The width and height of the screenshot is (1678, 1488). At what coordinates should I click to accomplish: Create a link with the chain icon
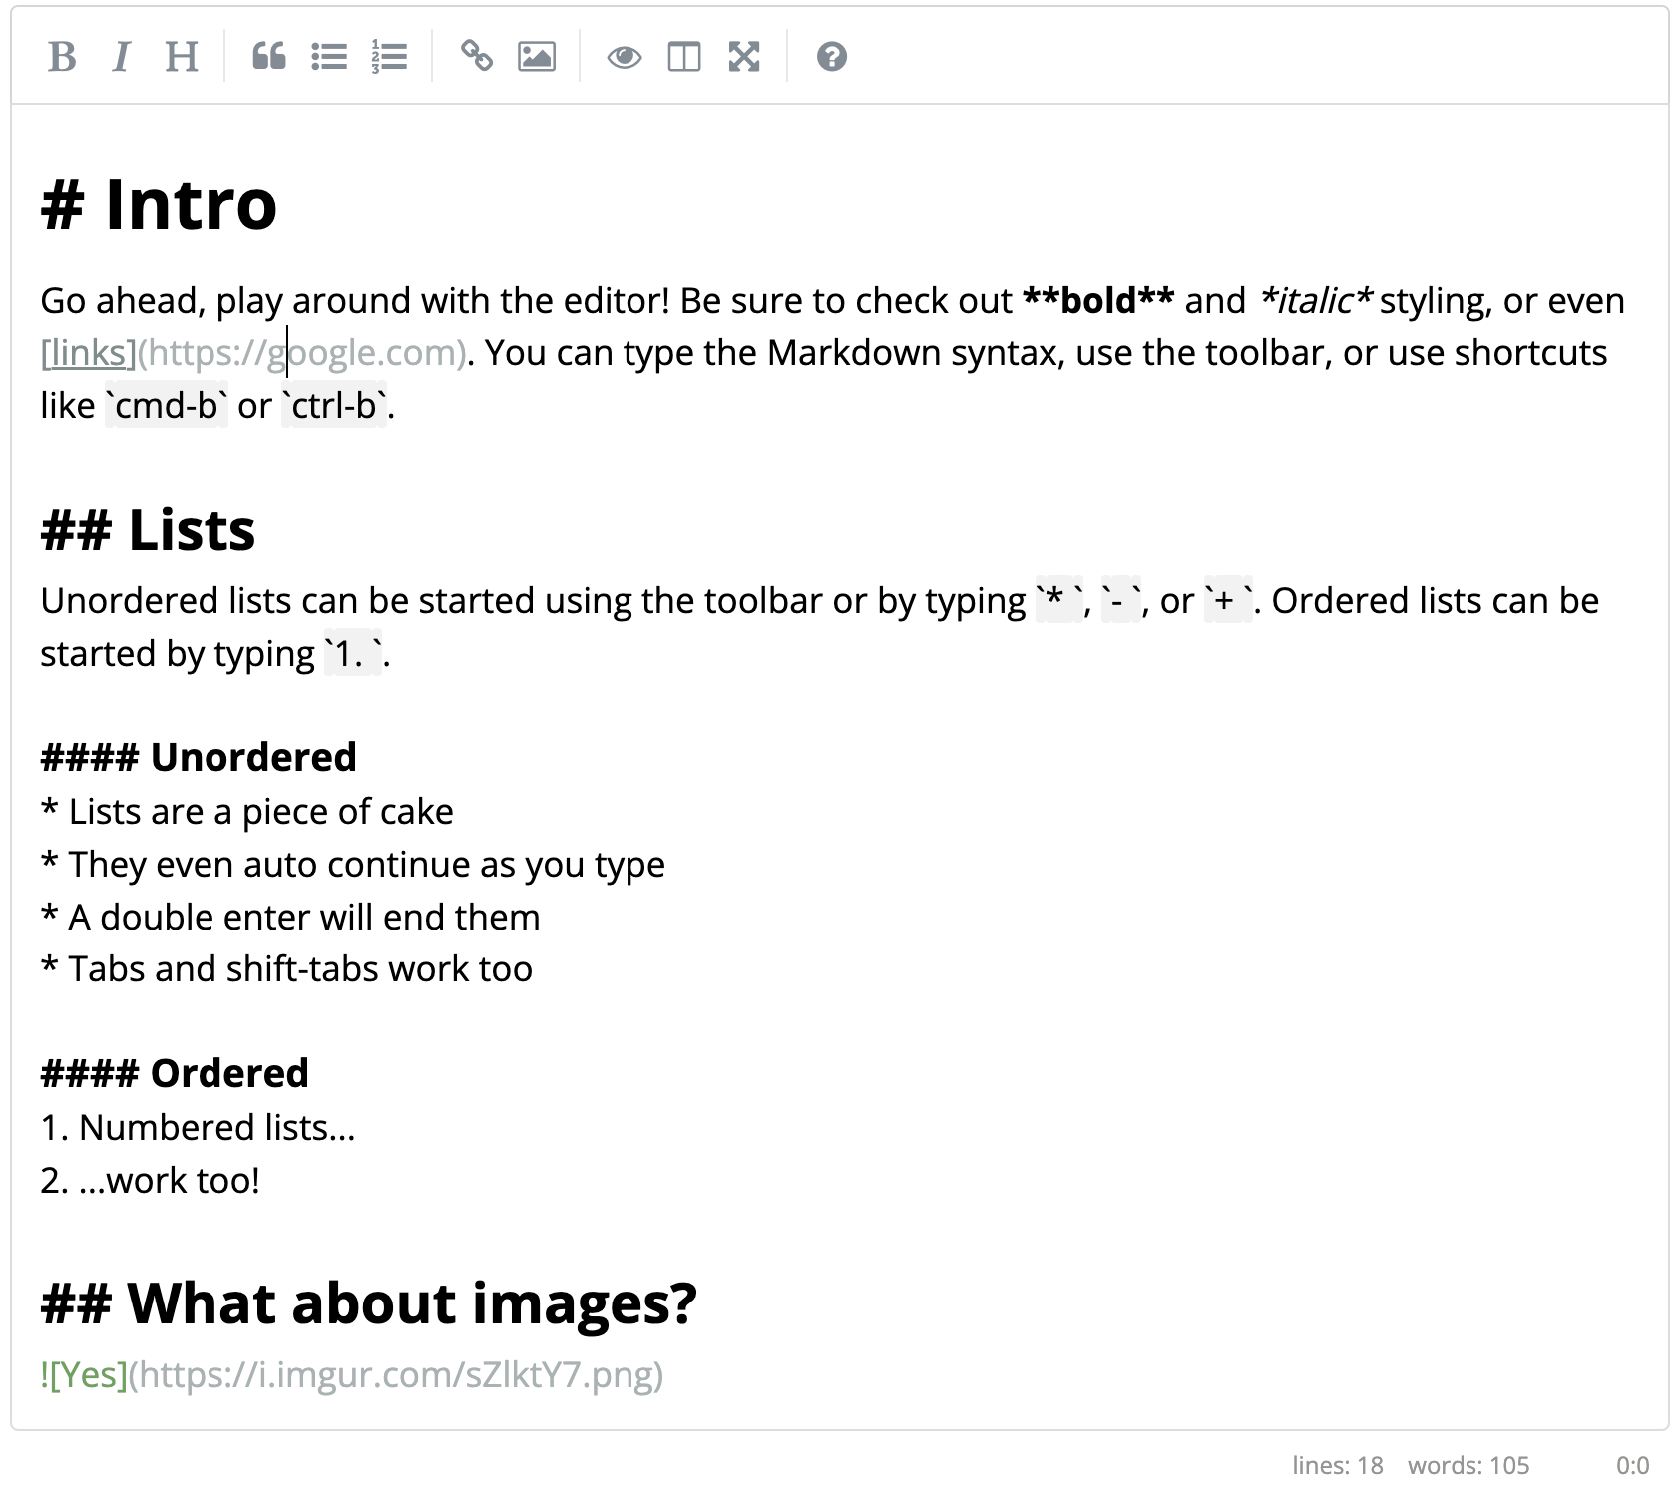click(x=477, y=57)
